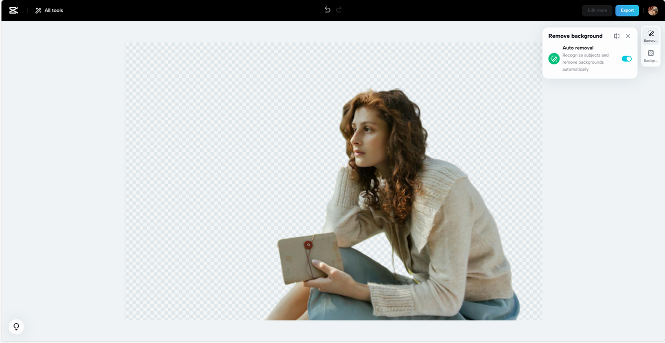Click the Auto removal description text

[x=586, y=62]
